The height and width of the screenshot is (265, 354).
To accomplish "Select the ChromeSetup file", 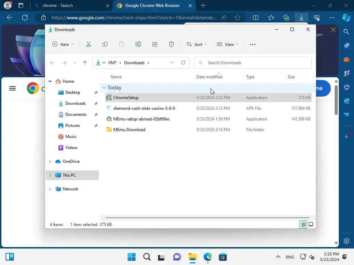I will pyautogui.click(x=208, y=98).
